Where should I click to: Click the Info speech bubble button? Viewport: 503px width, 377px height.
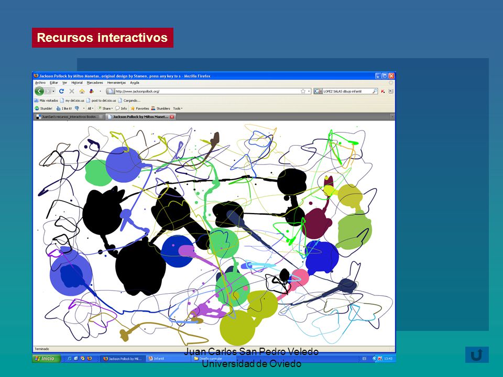click(x=121, y=108)
